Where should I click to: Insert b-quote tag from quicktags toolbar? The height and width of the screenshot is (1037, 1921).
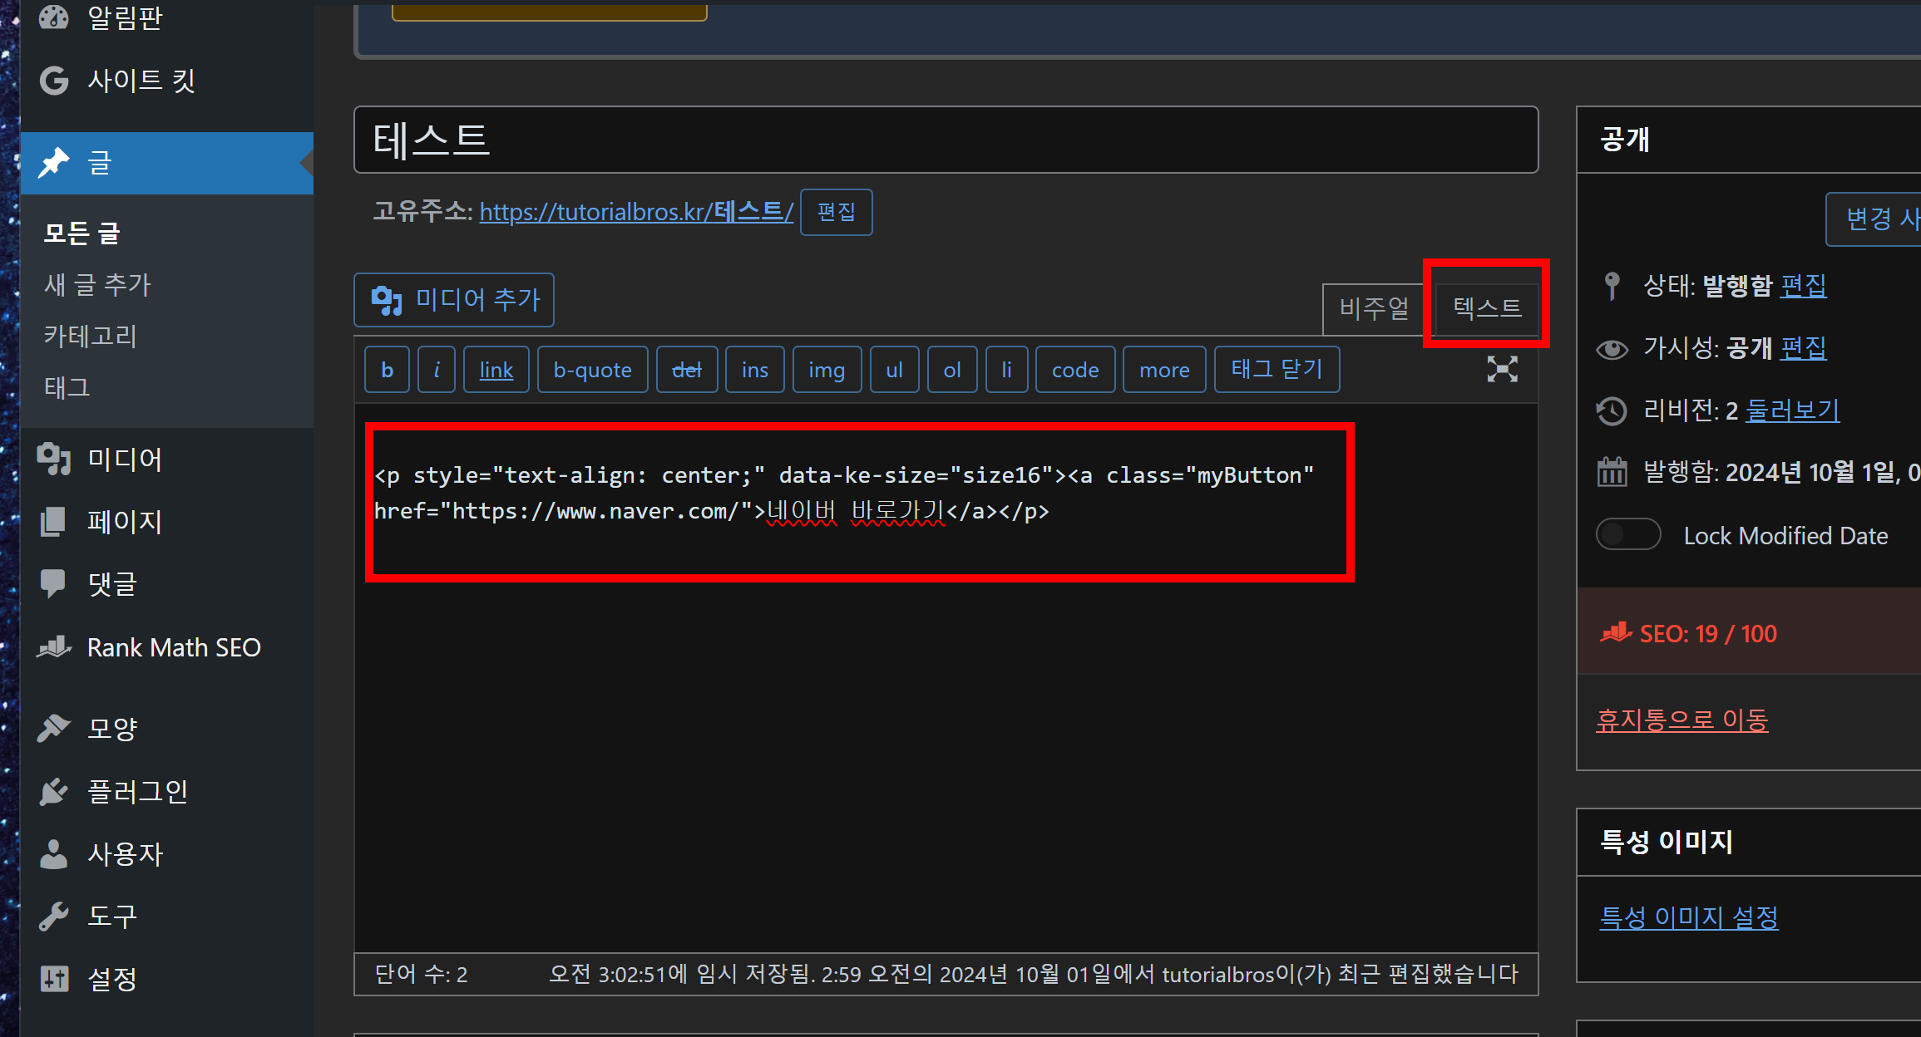(592, 370)
